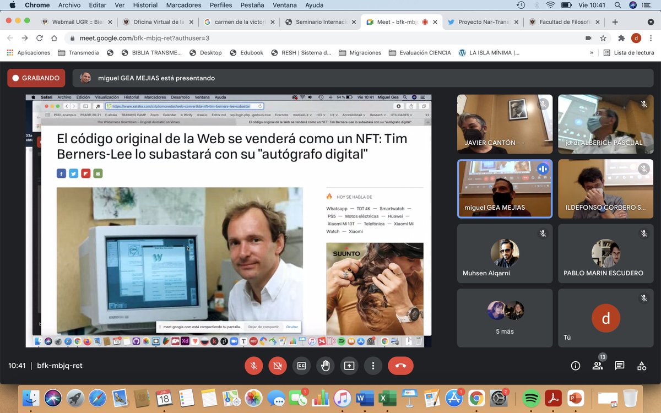Viewport: 661px width, 413px height.
Task: Raise hand in the meeting
Action: tap(326, 365)
